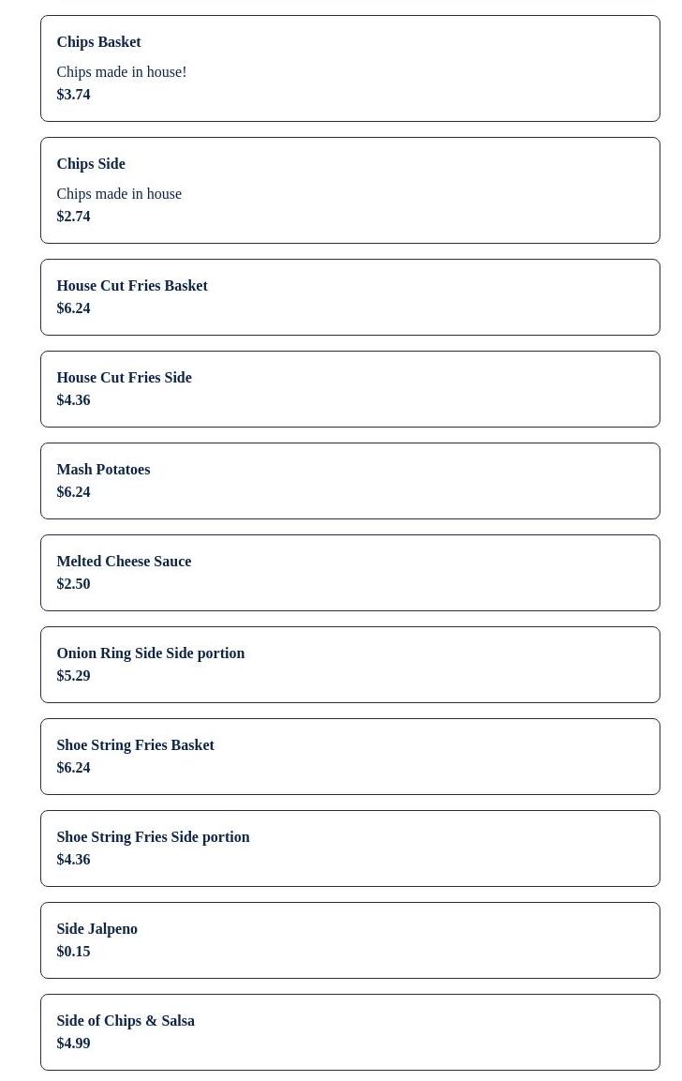The image size is (682, 1081).
Task: Click the $4.99 chips and salsa price
Action: (x=73, y=1043)
